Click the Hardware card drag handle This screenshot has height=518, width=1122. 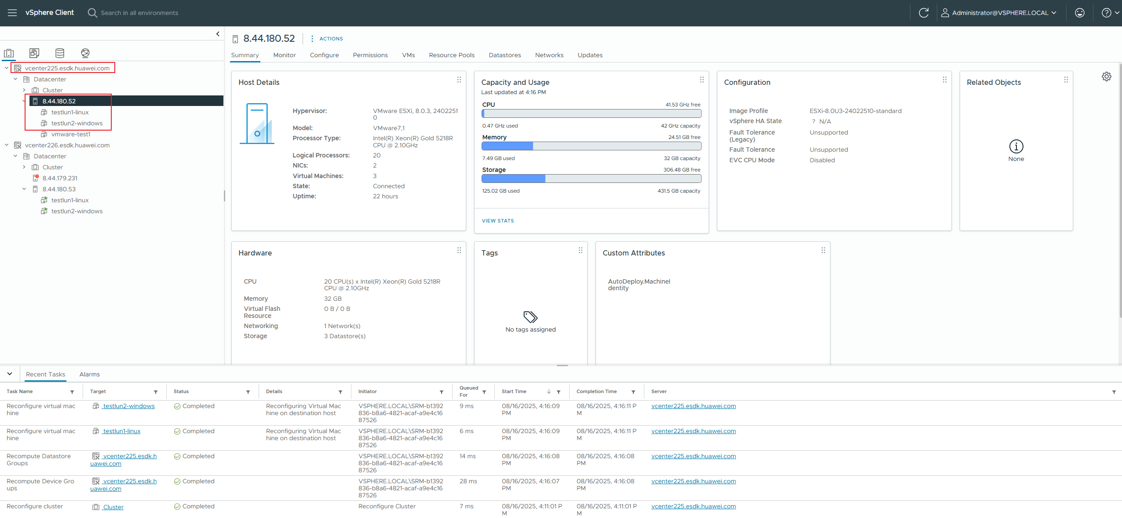(x=459, y=250)
